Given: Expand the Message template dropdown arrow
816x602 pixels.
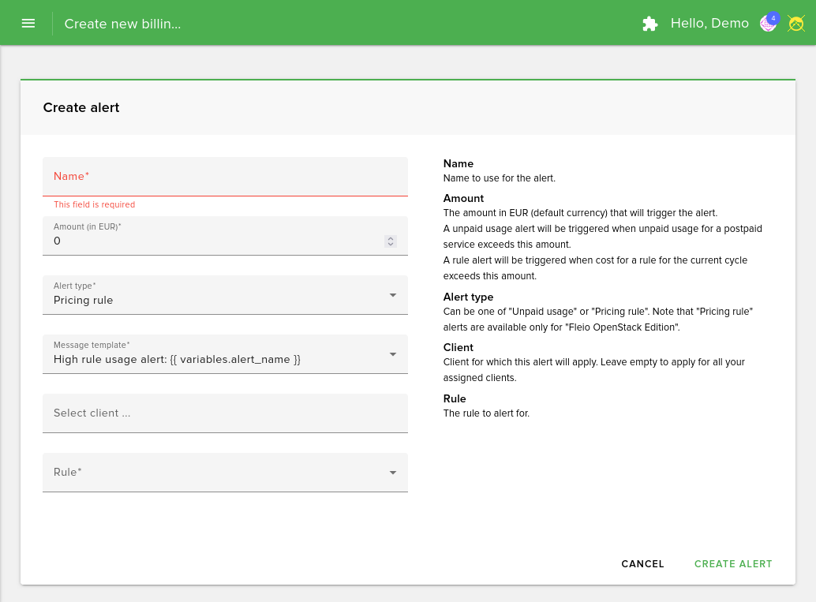Looking at the screenshot, I should click(392, 354).
